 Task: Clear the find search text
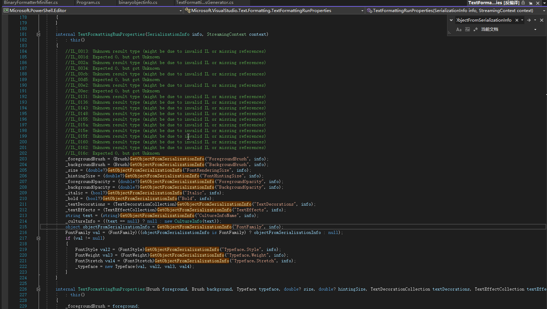tap(517, 20)
